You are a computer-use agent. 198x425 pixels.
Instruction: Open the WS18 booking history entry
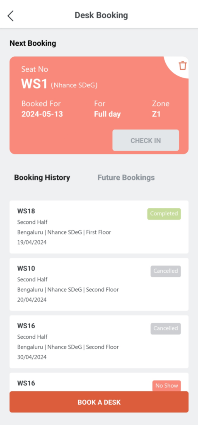(x=99, y=227)
